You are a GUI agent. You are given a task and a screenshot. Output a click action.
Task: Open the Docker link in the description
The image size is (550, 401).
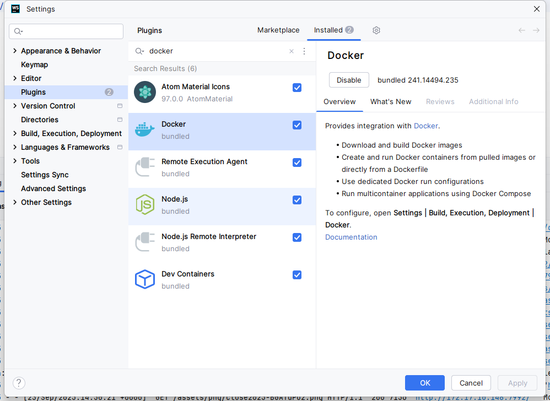426,126
